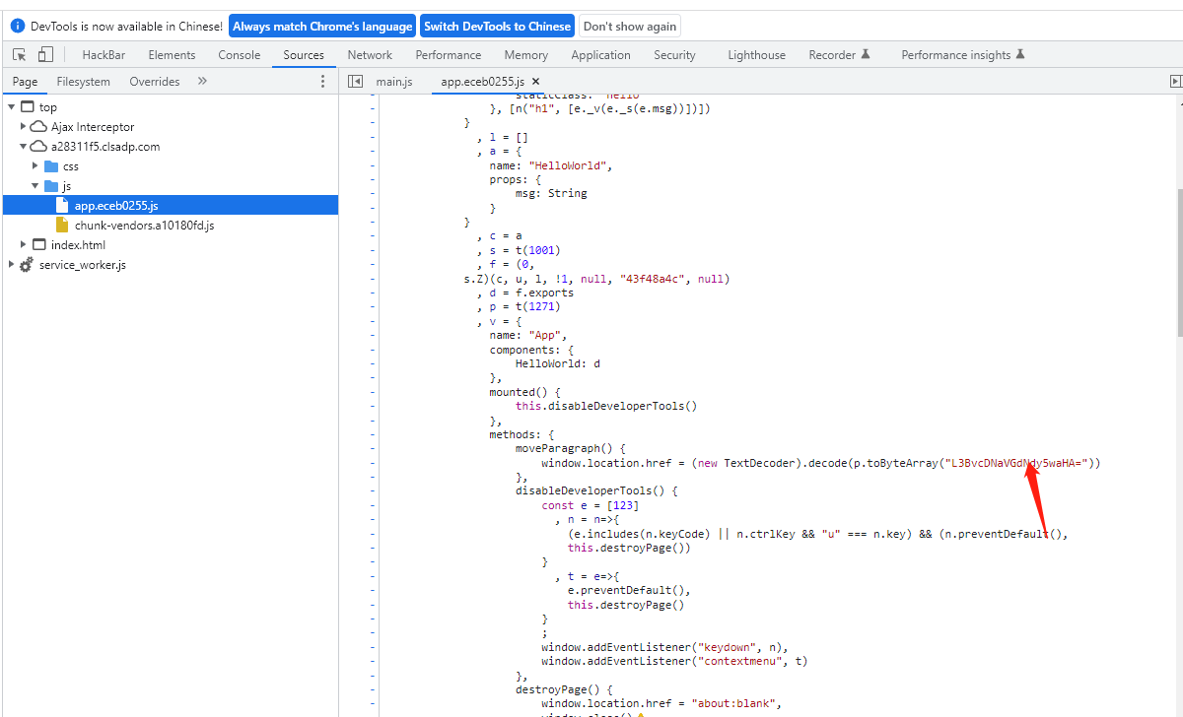
Task: Click Switch DevTools to Chinese button
Action: [x=497, y=27]
